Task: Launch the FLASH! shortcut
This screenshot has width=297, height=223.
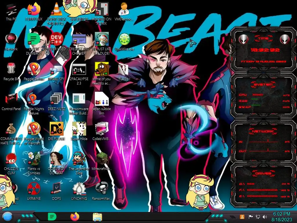Action: pyautogui.click(x=124, y=72)
